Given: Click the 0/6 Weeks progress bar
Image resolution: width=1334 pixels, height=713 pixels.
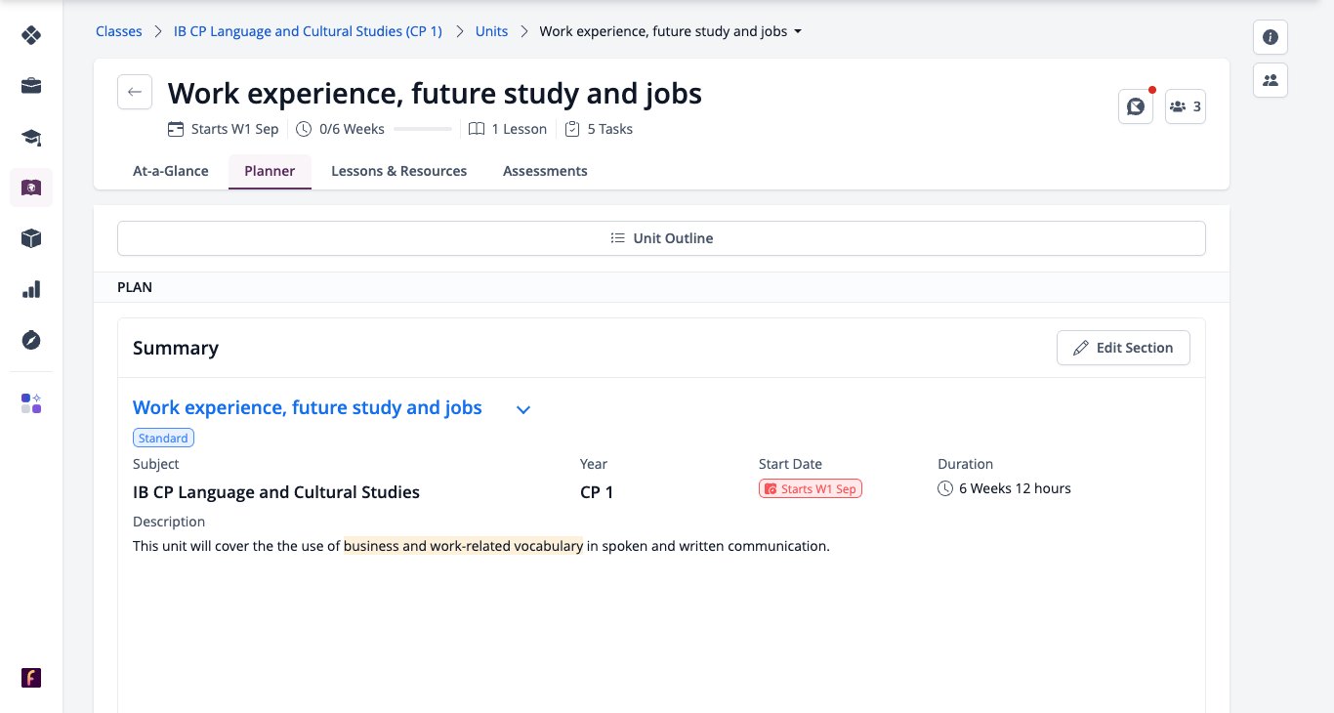Looking at the screenshot, I should point(423,129).
